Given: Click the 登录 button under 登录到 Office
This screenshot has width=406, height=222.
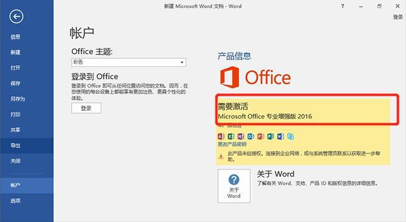Looking at the screenshot, I should [x=86, y=108].
